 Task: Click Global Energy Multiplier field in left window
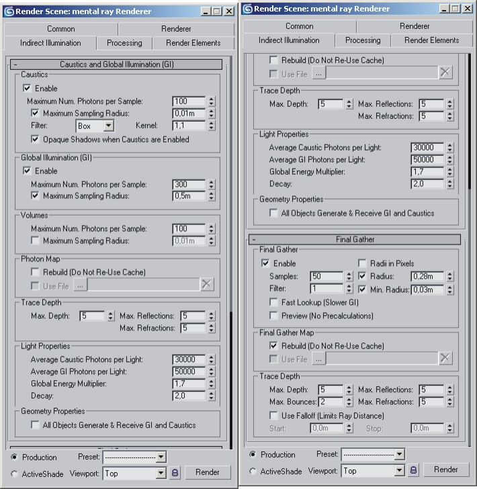pos(189,384)
